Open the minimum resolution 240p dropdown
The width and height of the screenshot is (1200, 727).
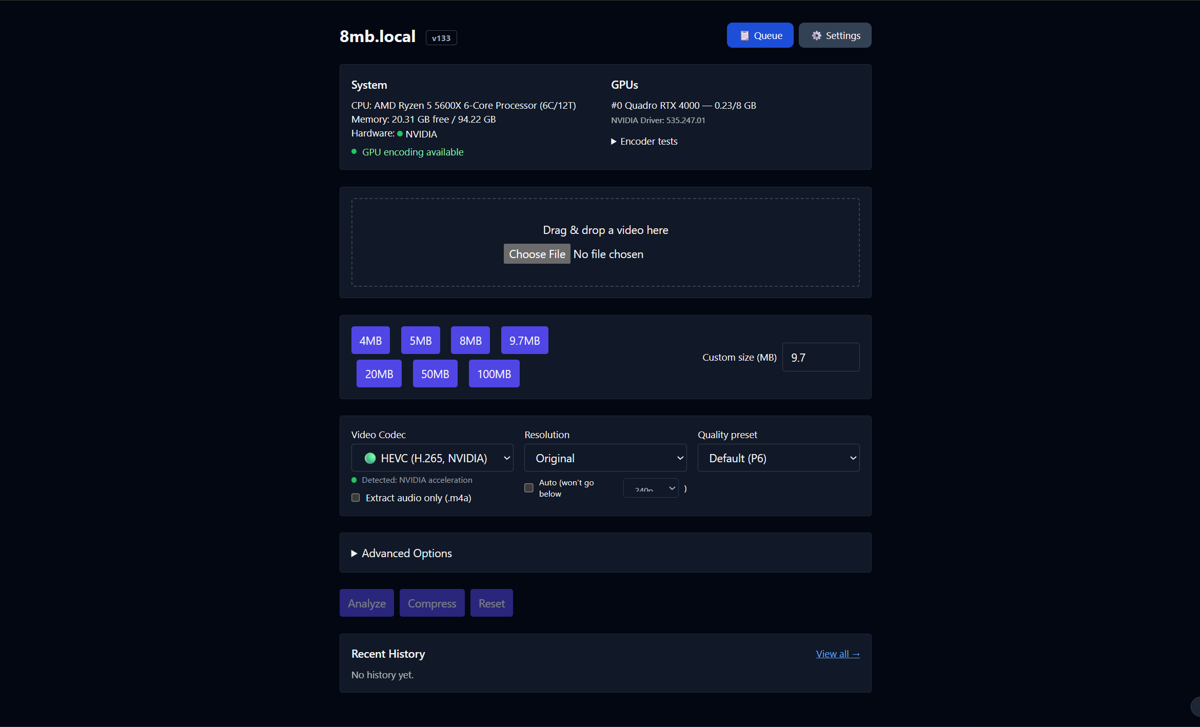click(x=651, y=488)
